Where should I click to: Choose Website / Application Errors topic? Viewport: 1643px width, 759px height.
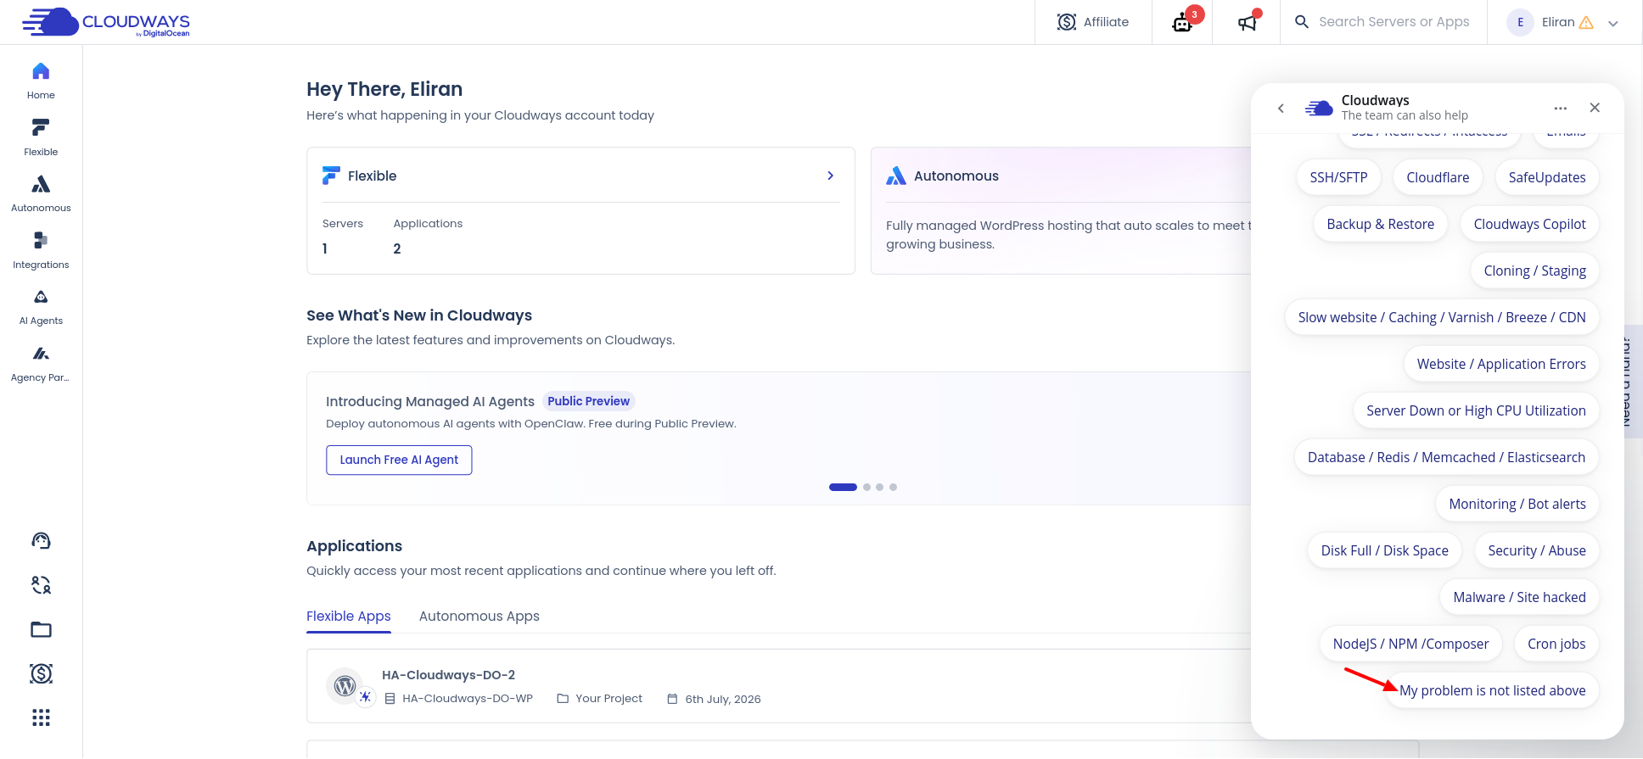pos(1501,364)
